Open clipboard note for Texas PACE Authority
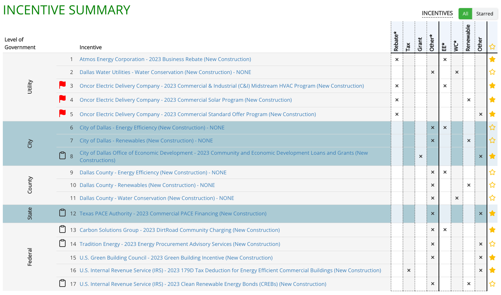Screen dimensions: 501x295 [x=62, y=213]
